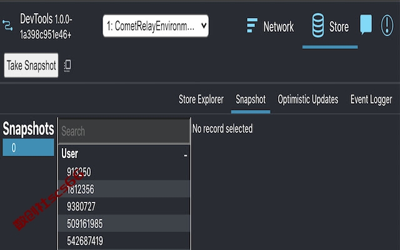Click the Store database icon
This screenshot has height=250, width=400.
[x=318, y=26]
